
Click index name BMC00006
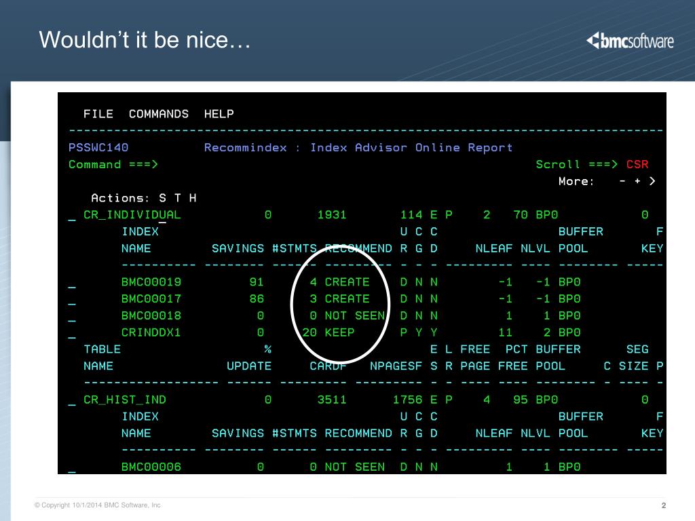151,467
